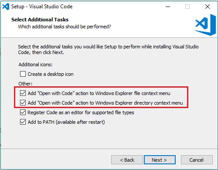Click the "Windows Explorer file context menu" label
Image resolution: width=218 pixels, height=170 pixels.
99,93
